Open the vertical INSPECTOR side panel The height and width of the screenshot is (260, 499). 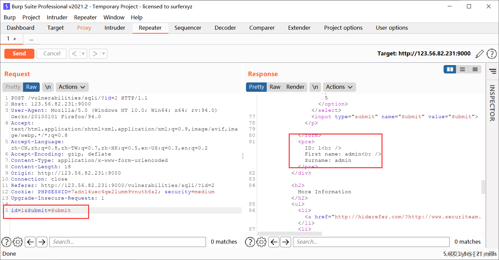tap(492, 103)
